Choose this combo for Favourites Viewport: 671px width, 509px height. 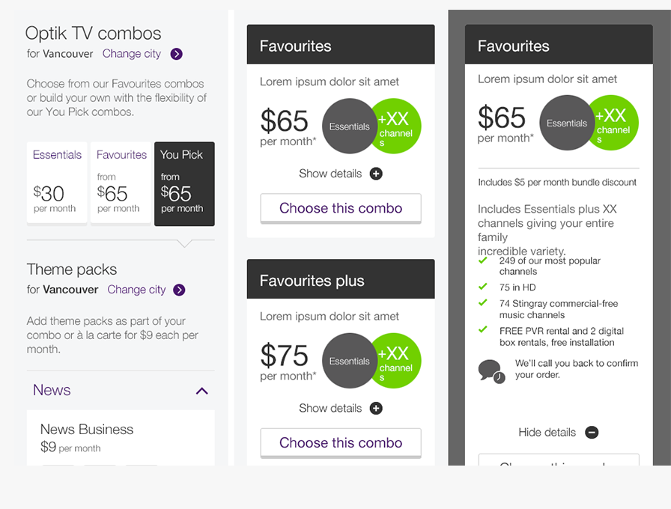(341, 208)
